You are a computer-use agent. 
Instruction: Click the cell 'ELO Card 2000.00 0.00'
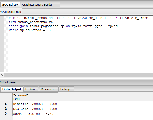point(35,109)
